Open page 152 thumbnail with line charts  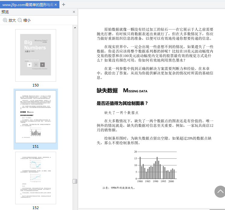tap(36, 178)
